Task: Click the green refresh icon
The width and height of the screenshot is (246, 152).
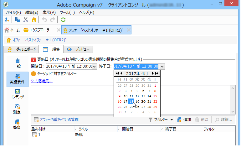Action: tap(63, 20)
